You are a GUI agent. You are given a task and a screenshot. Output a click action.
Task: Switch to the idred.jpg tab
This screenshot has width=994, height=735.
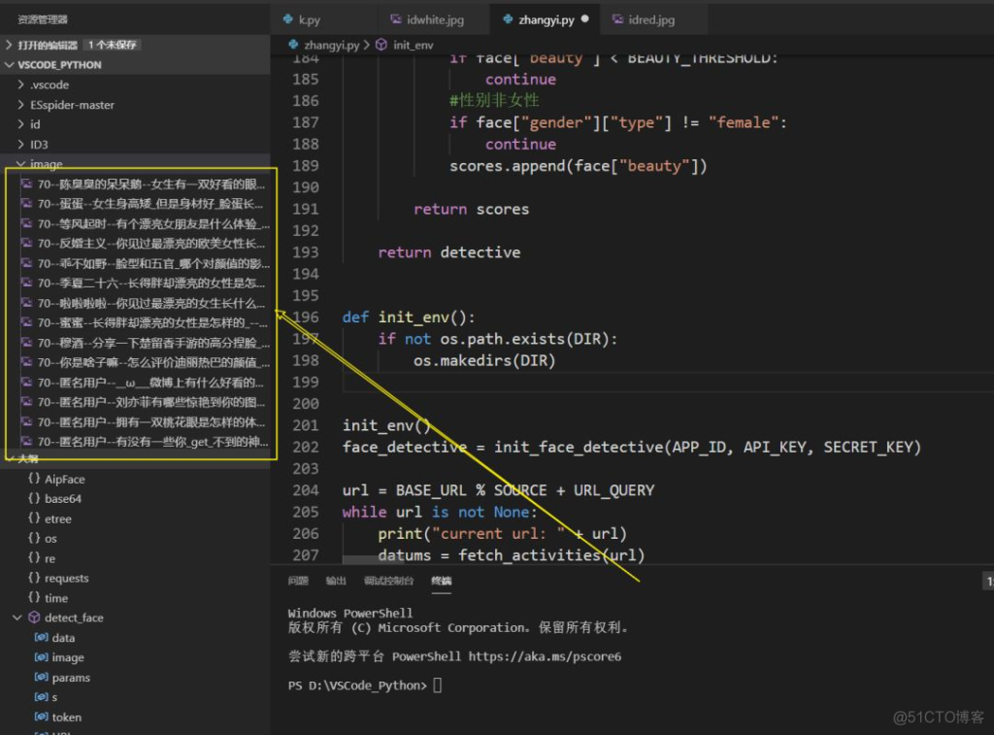[x=651, y=19]
